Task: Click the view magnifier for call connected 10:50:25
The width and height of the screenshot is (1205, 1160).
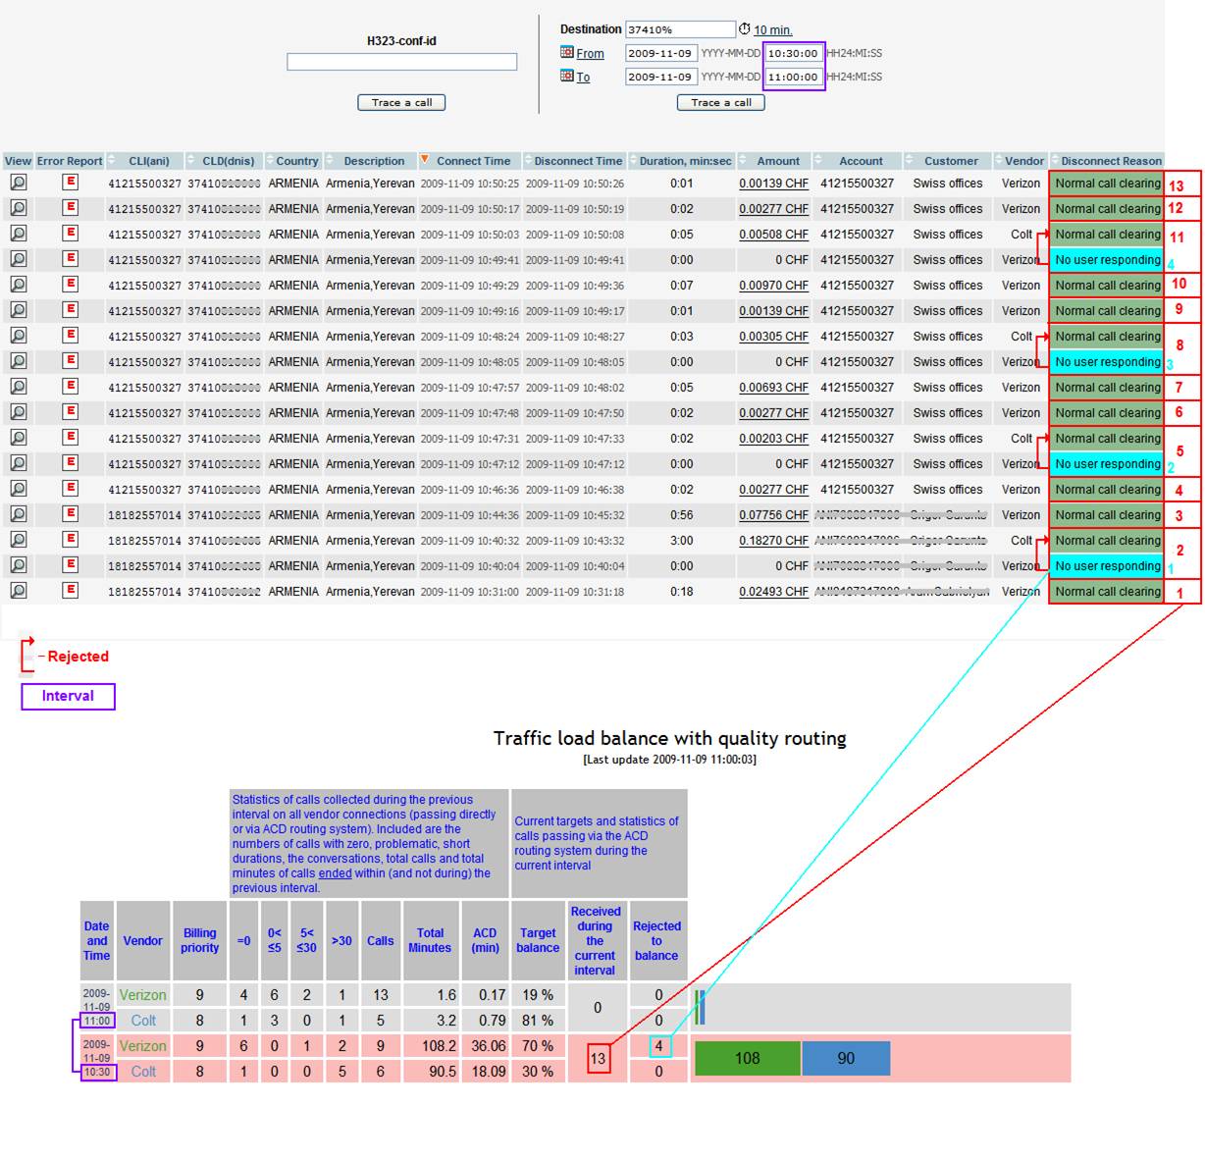Action: point(18,183)
